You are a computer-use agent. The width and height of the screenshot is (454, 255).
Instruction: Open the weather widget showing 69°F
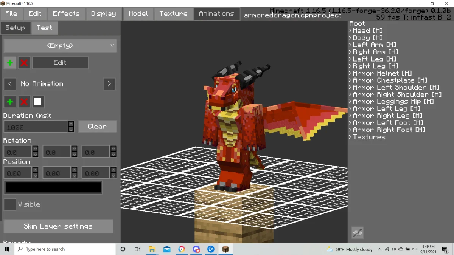350,249
